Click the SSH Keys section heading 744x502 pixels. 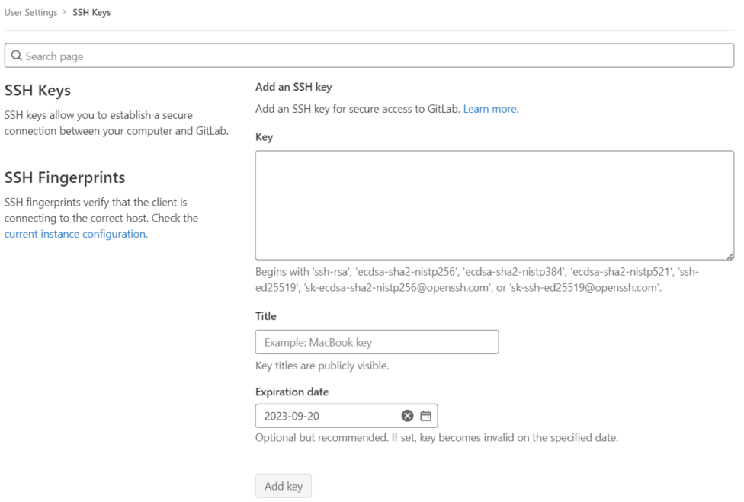click(37, 91)
